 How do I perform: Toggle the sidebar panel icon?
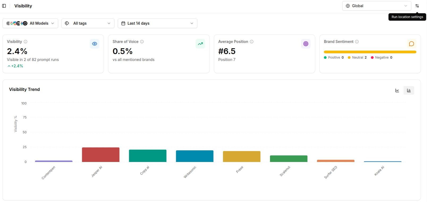(4, 6)
